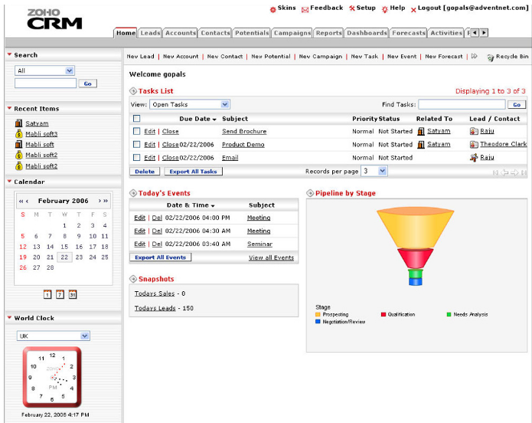Click the Skins icon in header
Viewport: 532px width, 423px height.
tap(273, 8)
